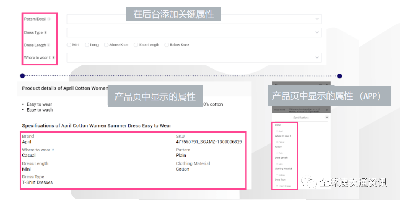Click the WeChat logo in the watermark

tap(310, 182)
